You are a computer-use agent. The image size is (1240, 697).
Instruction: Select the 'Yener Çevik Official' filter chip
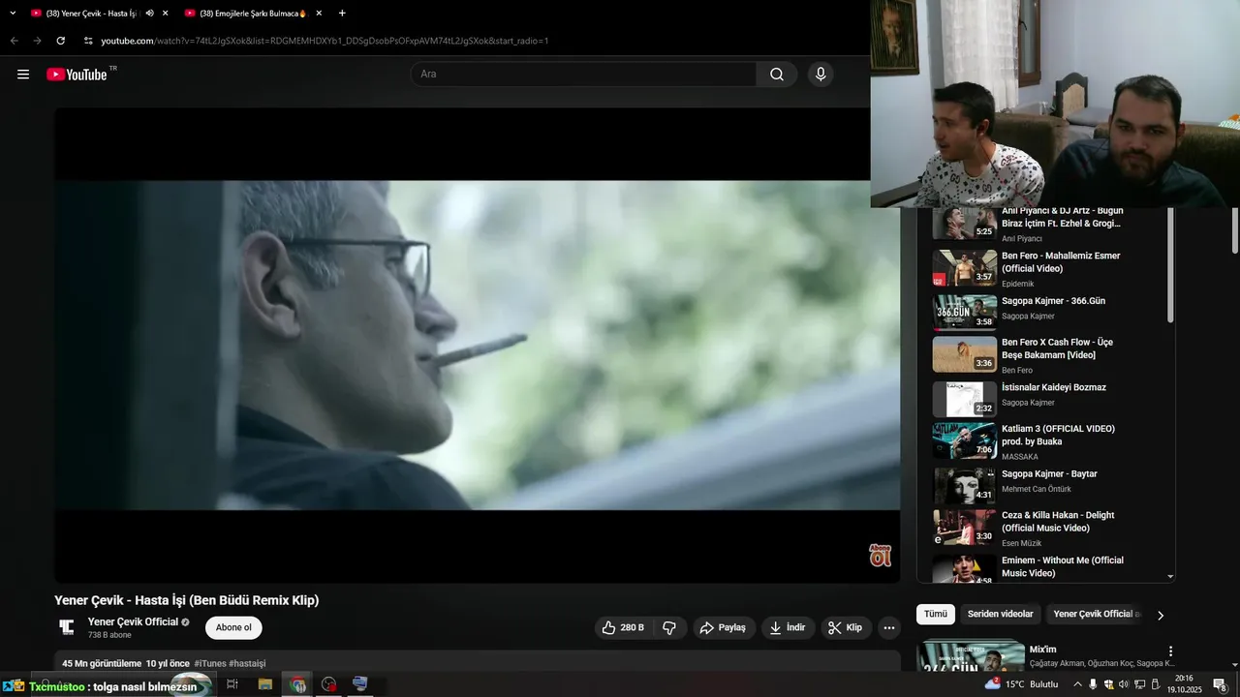point(1097,615)
